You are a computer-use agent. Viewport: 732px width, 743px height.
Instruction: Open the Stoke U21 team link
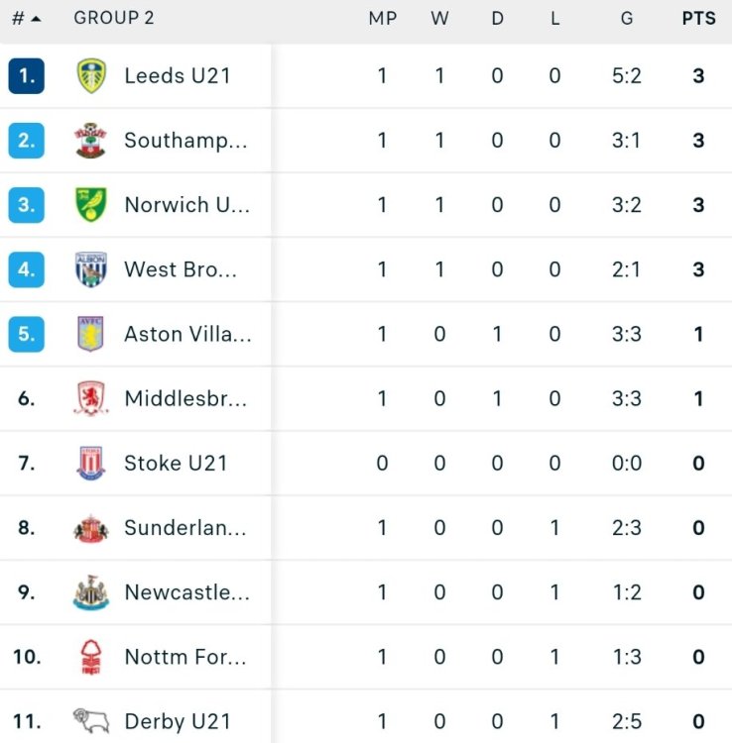pyautogui.click(x=176, y=463)
